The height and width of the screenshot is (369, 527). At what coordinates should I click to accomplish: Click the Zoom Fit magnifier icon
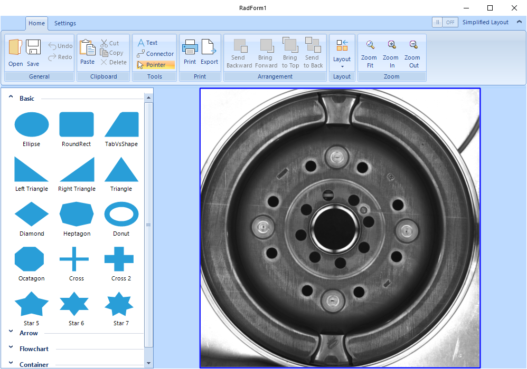pos(370,45)
